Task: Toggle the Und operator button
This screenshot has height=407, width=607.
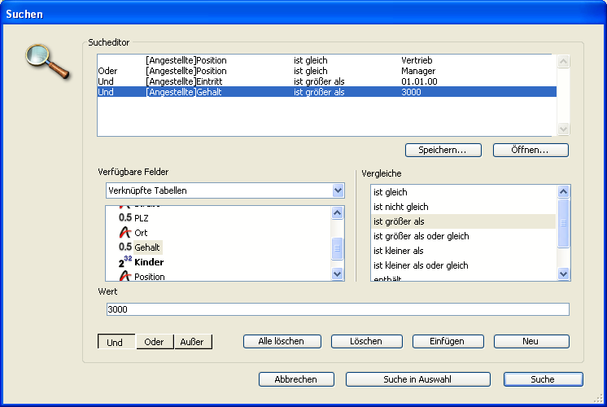Action: point(116,342)
